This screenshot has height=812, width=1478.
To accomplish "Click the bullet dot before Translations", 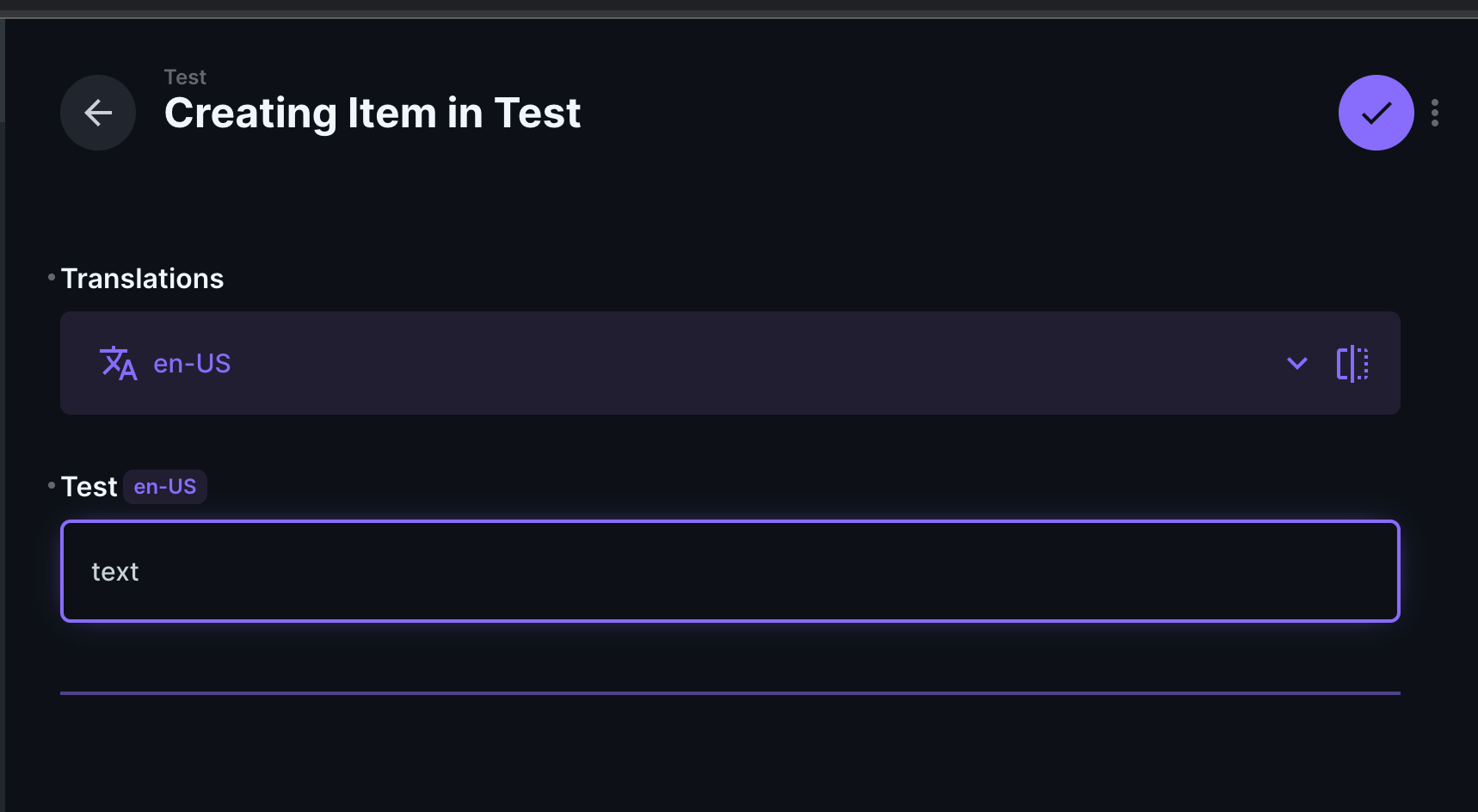I will [52, 277].
